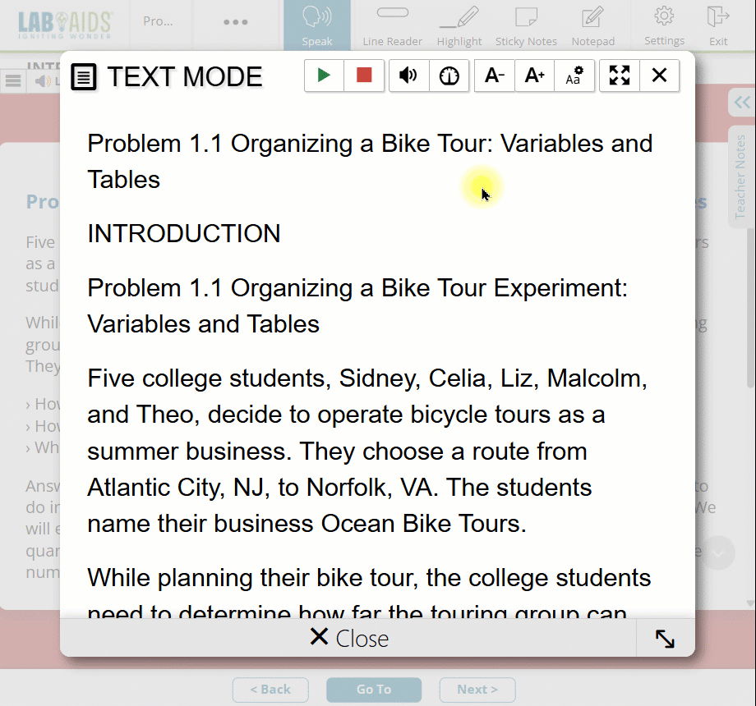Adjust reading speed with the gauge icon
The height and width of the screenshot is (706, 756).
[449, 76]
